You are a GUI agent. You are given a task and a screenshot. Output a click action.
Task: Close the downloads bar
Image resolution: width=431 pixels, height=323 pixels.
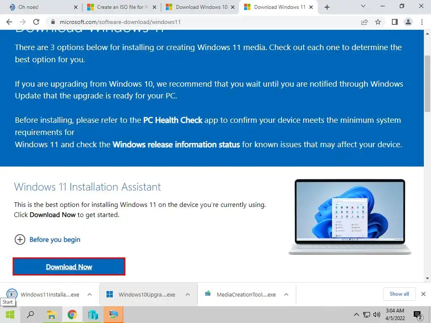pos(423,294)
